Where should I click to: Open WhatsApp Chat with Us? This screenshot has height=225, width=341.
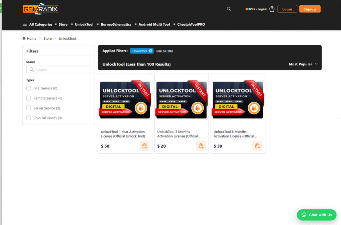(316, 215)
